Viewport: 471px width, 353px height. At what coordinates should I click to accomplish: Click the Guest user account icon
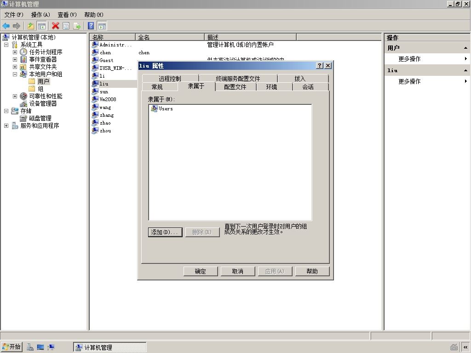[x=95, y=60]
